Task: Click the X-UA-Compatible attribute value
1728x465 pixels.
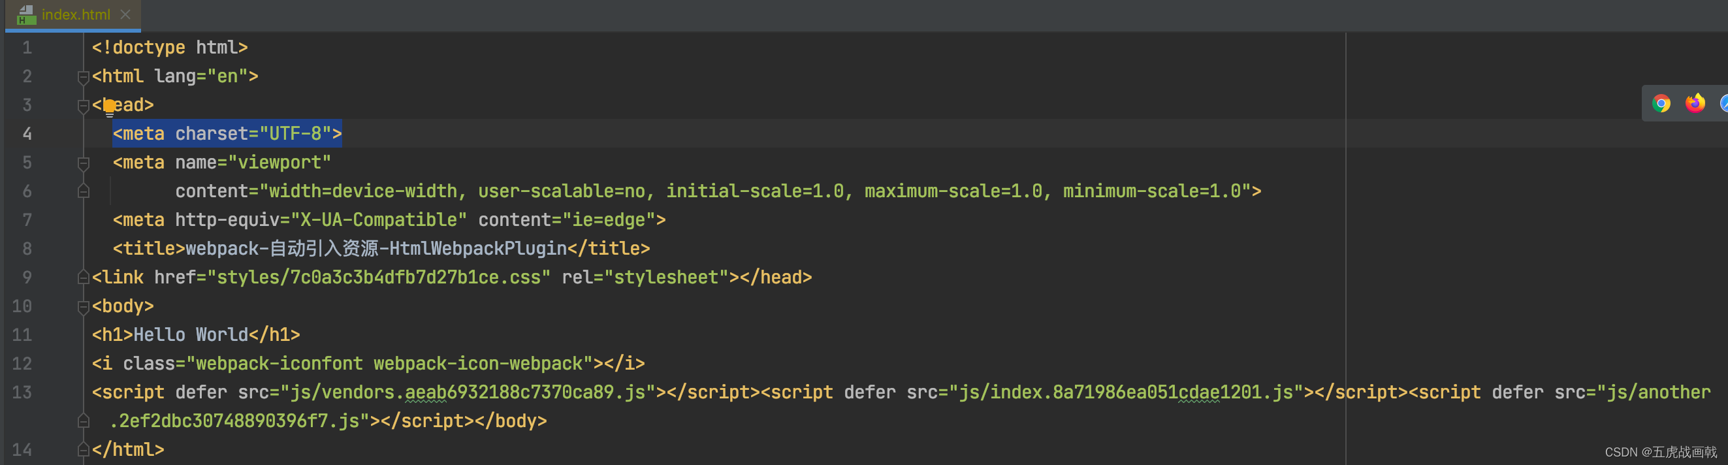Action: tap(378, 220)
